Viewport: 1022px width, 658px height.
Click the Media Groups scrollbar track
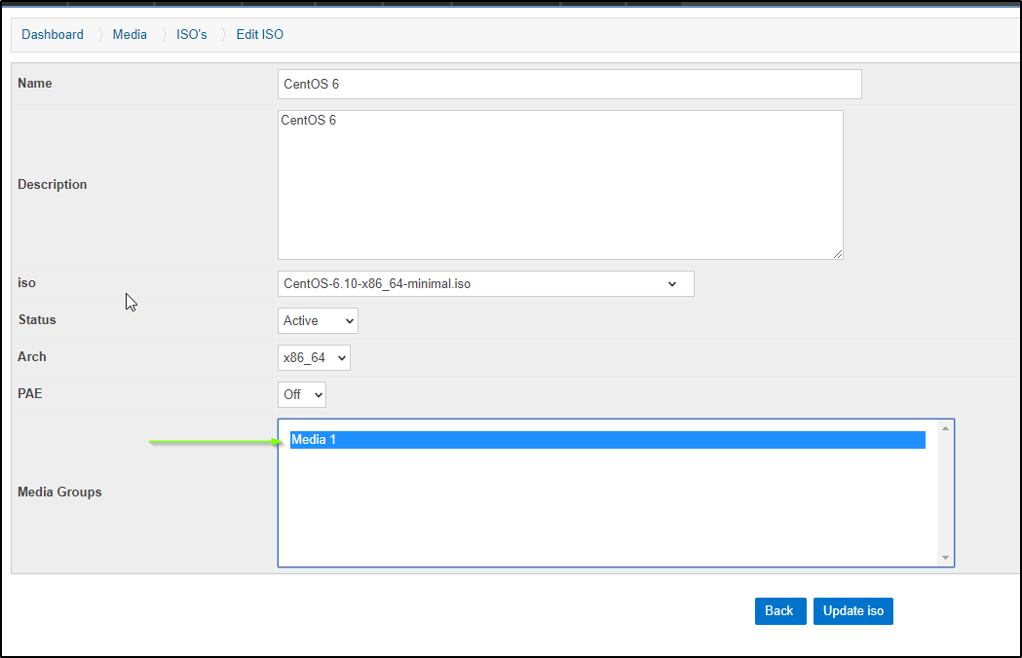945,493
